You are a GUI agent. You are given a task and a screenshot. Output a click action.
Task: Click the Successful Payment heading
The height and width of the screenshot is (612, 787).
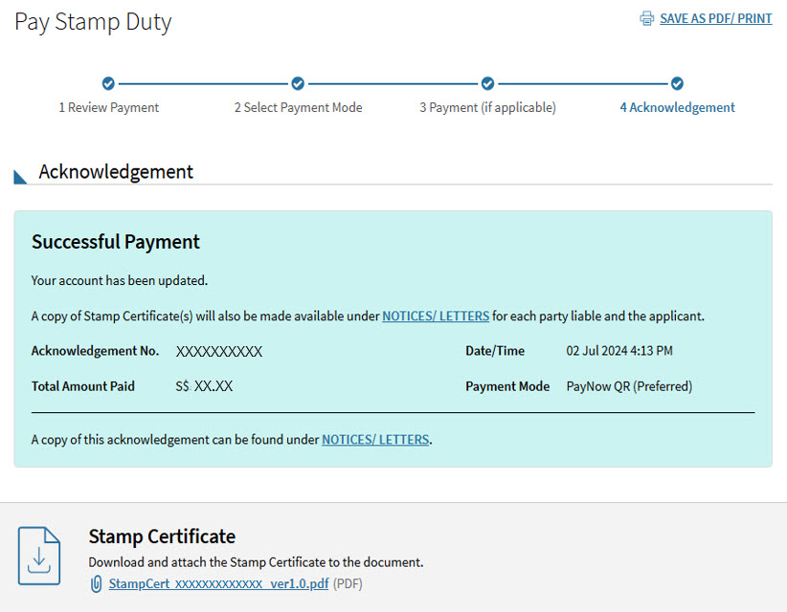coord(115,242)
